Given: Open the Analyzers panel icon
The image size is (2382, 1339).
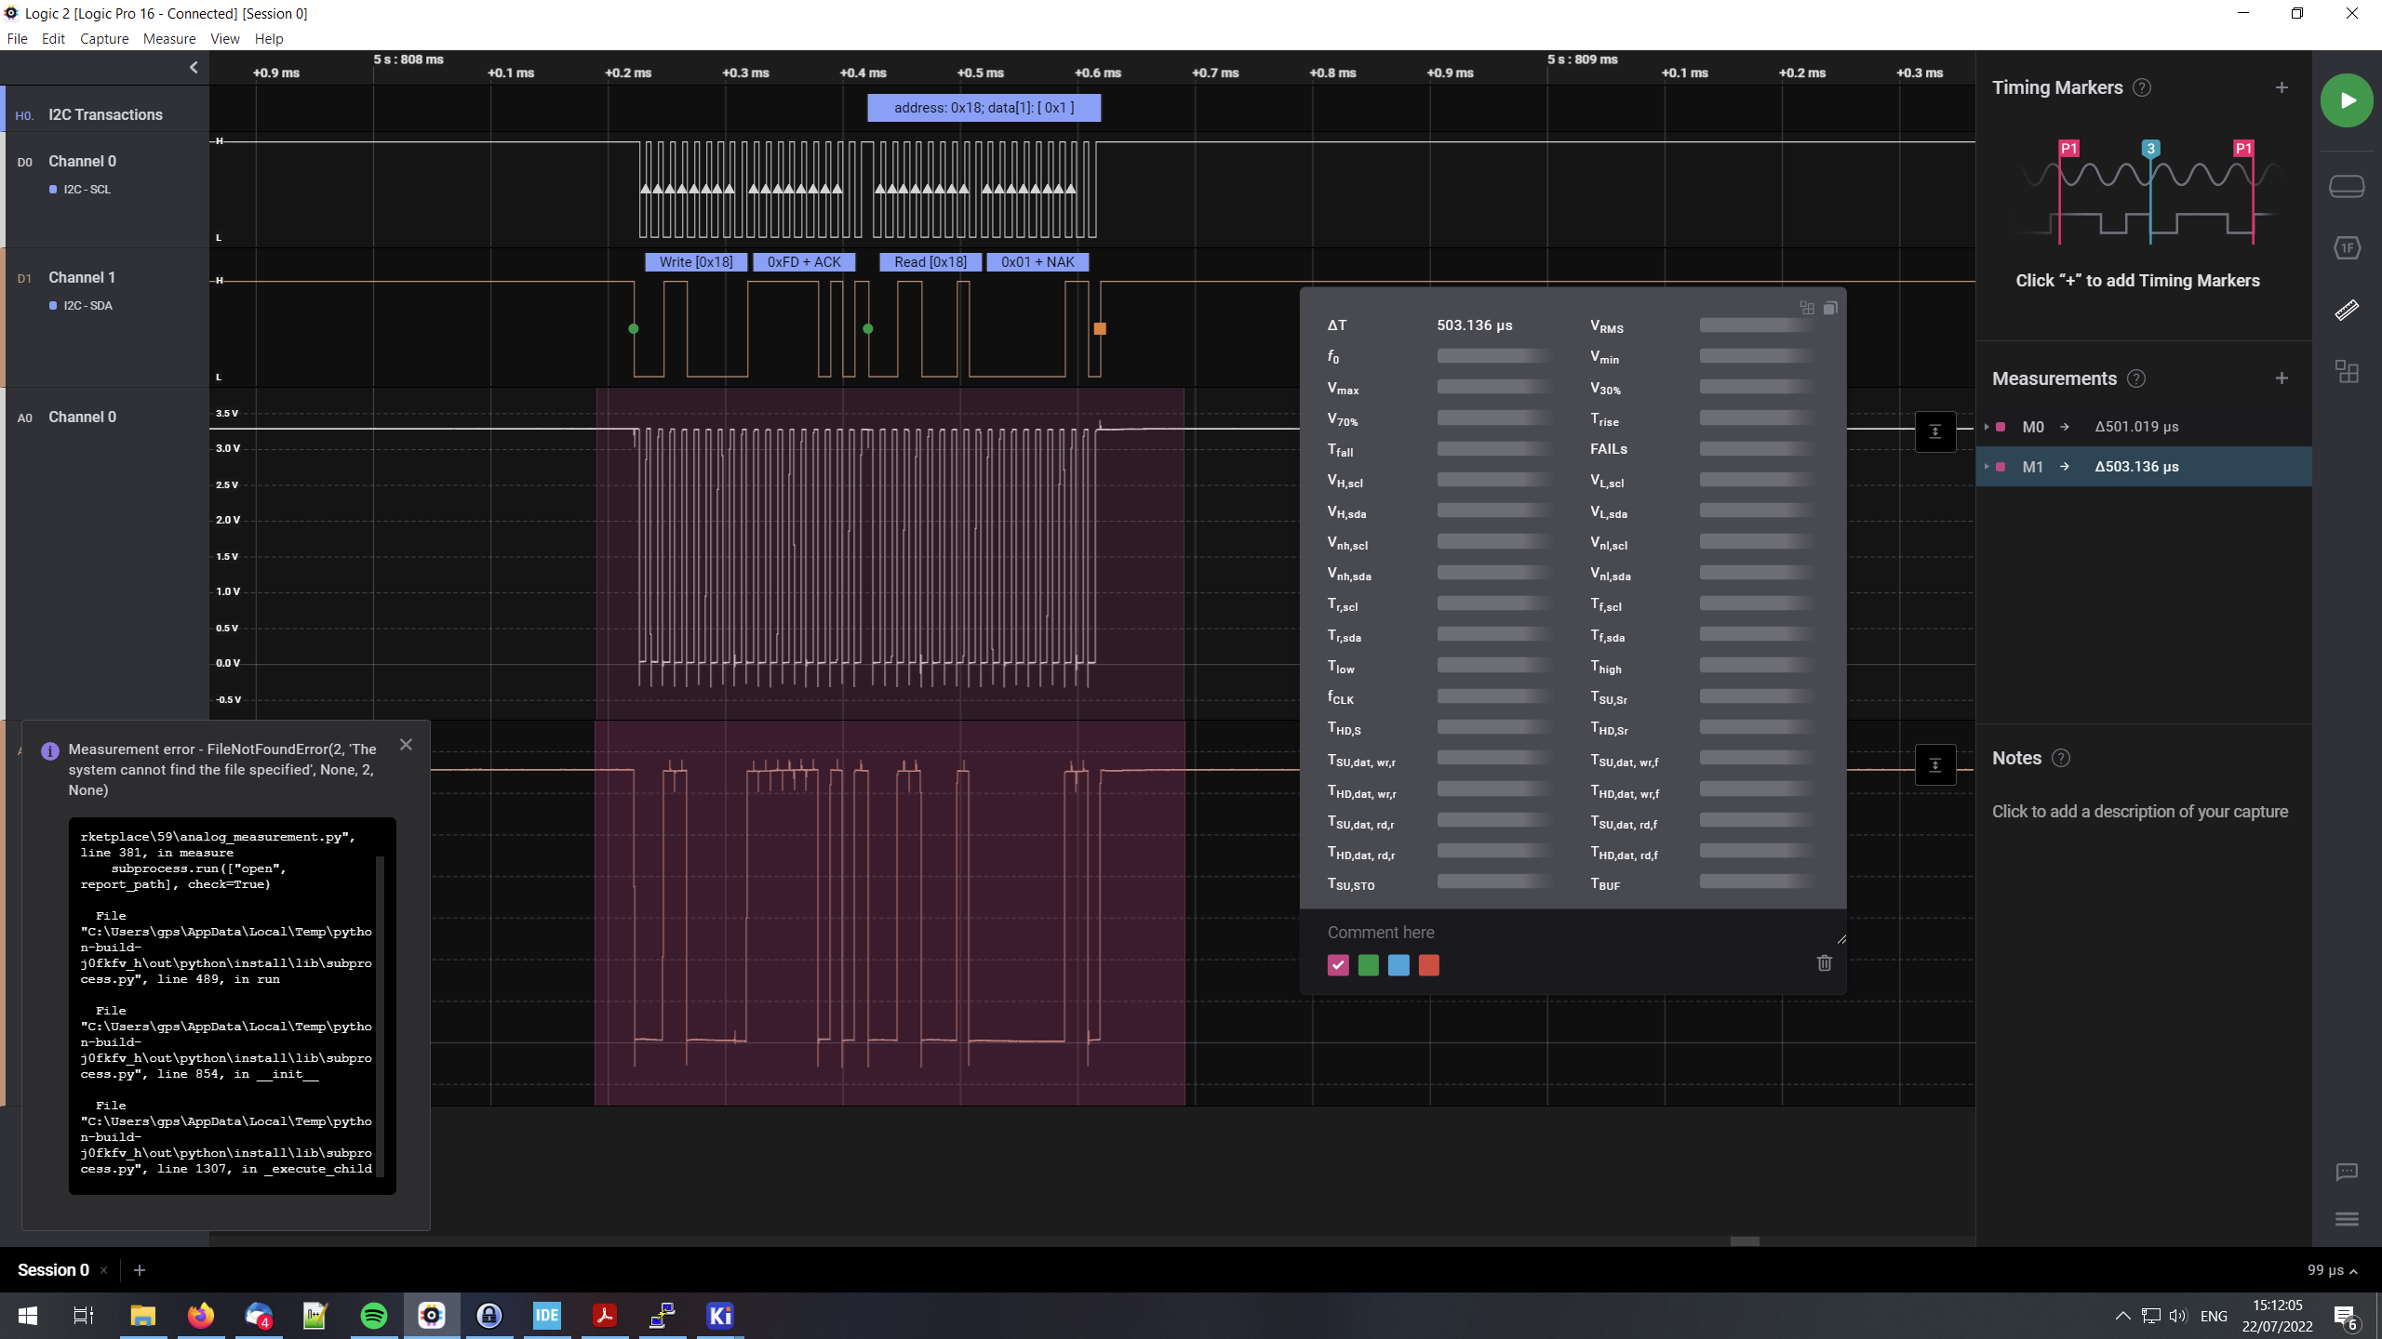Looking at the screenshot, I should (x=2346, y=248).
